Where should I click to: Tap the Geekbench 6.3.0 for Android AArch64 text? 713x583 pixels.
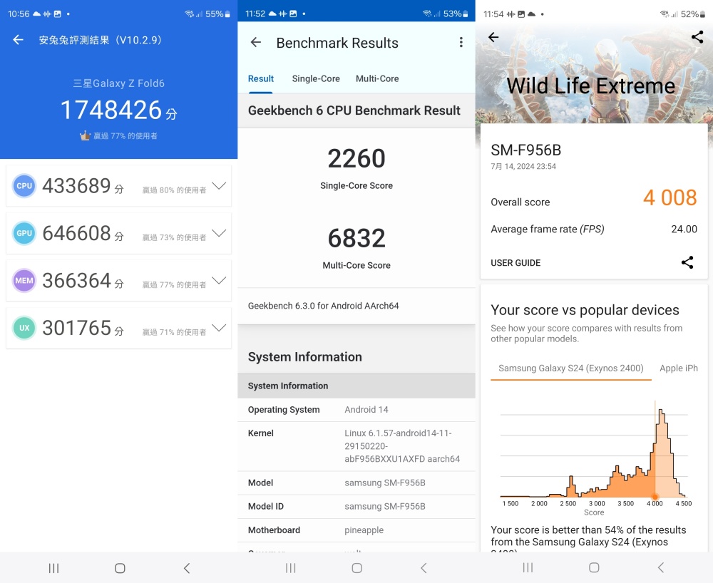pos(323,306)
